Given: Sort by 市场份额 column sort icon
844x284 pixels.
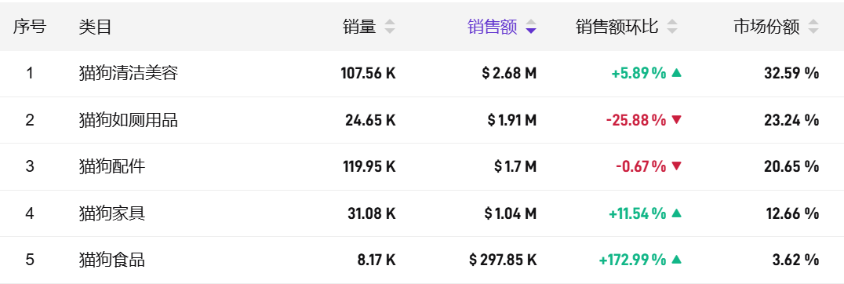Looking at the screenshot, I should (x=813, y=27).
